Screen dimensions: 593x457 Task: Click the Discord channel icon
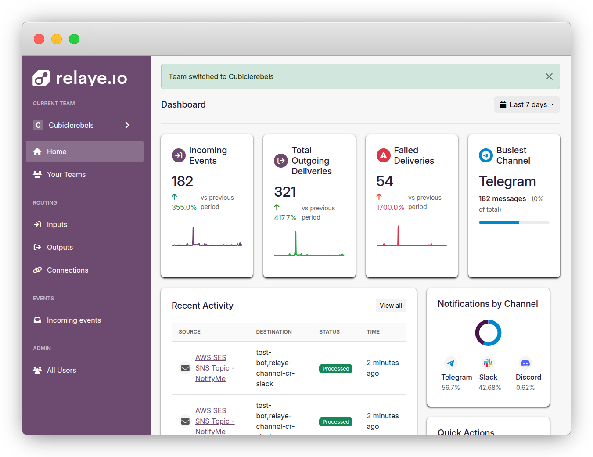(x=525, y=363)
